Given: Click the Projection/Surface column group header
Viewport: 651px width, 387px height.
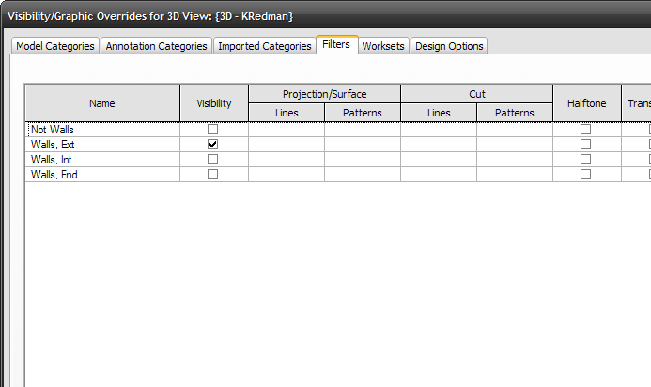Looking at the screenshot, I should (325, 94).
